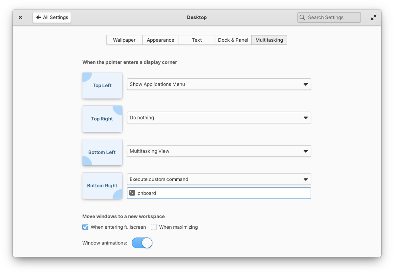Image resolution: width=394 pixels, height=273 pixels.
Task: Click the terminal icon in the command field
Action: 132,193
